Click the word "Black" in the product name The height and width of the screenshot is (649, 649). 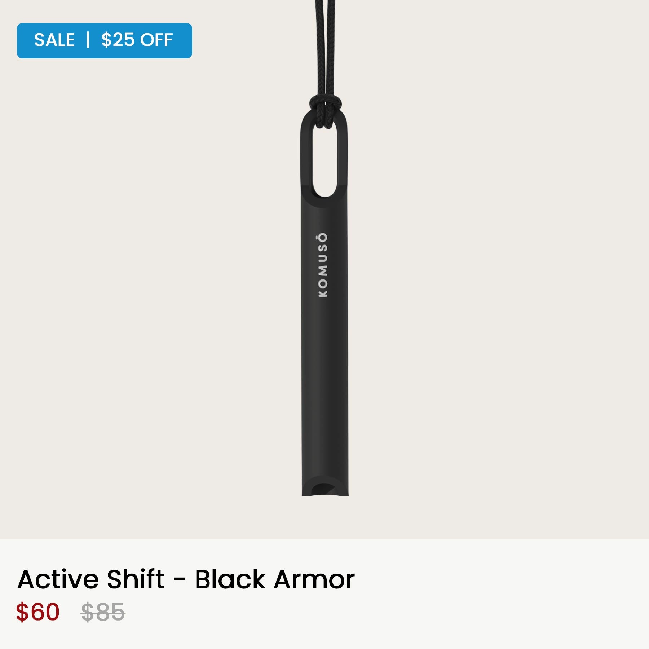pyautogui.click(x=230, y=580)
